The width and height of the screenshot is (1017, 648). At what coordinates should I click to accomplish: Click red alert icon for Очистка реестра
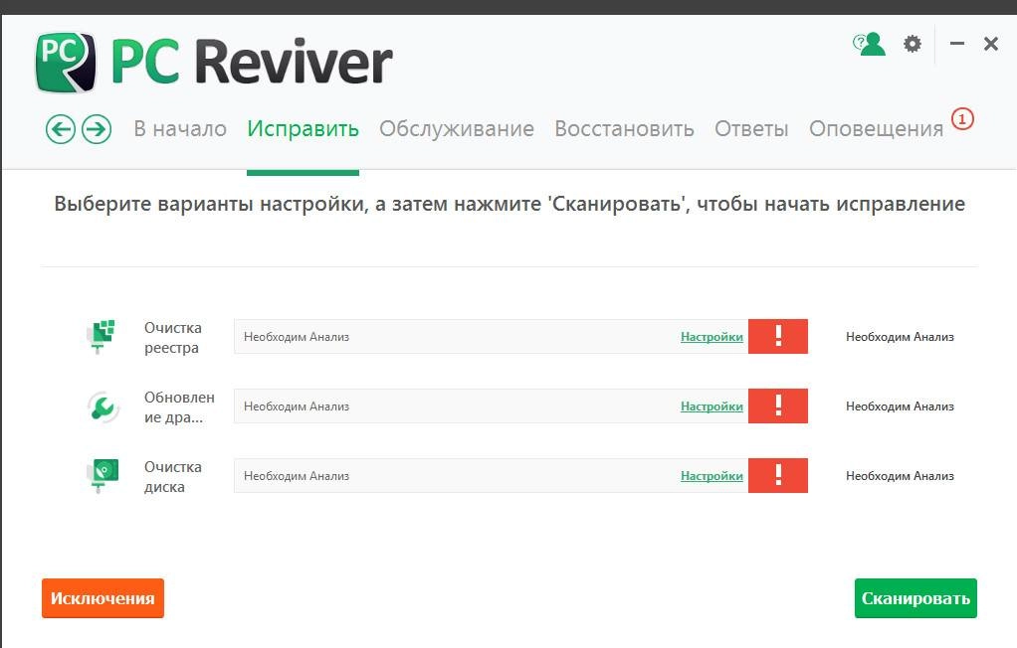(x=777, y=336)
